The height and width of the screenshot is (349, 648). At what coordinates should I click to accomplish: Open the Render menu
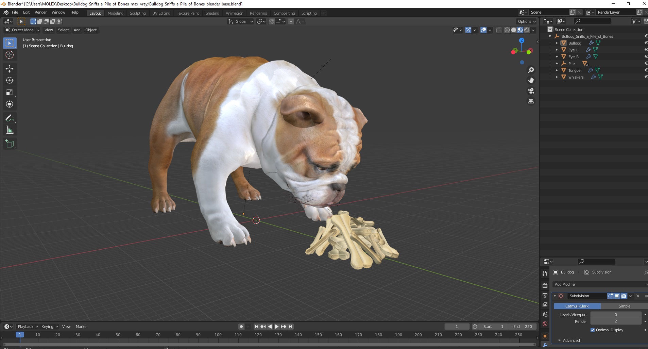click(40, 12)
